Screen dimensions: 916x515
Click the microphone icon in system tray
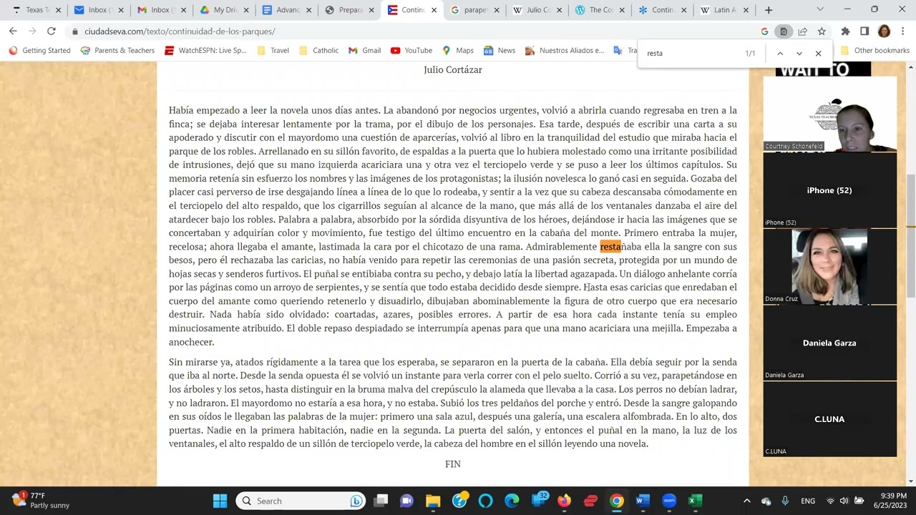tap(785, 501)
